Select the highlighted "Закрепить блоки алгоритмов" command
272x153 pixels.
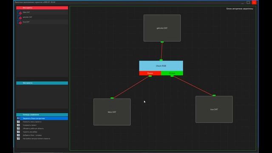pyautogui.click(x=42, y=118)
